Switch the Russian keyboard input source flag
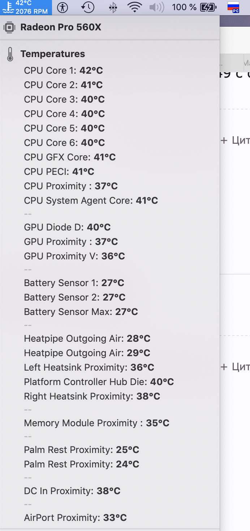 click(233, 7)
